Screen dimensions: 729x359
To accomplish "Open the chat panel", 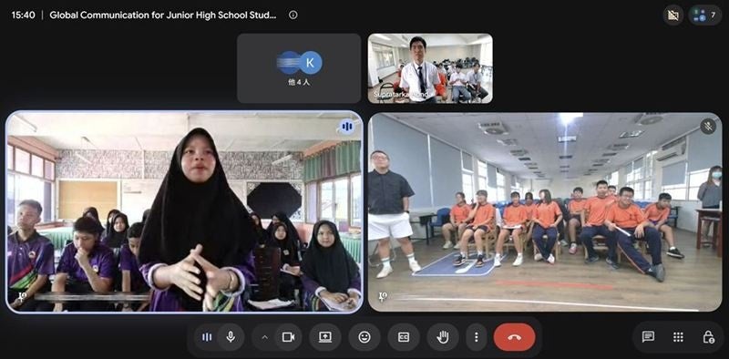I will pyautogui.click(x=648, y=337).
